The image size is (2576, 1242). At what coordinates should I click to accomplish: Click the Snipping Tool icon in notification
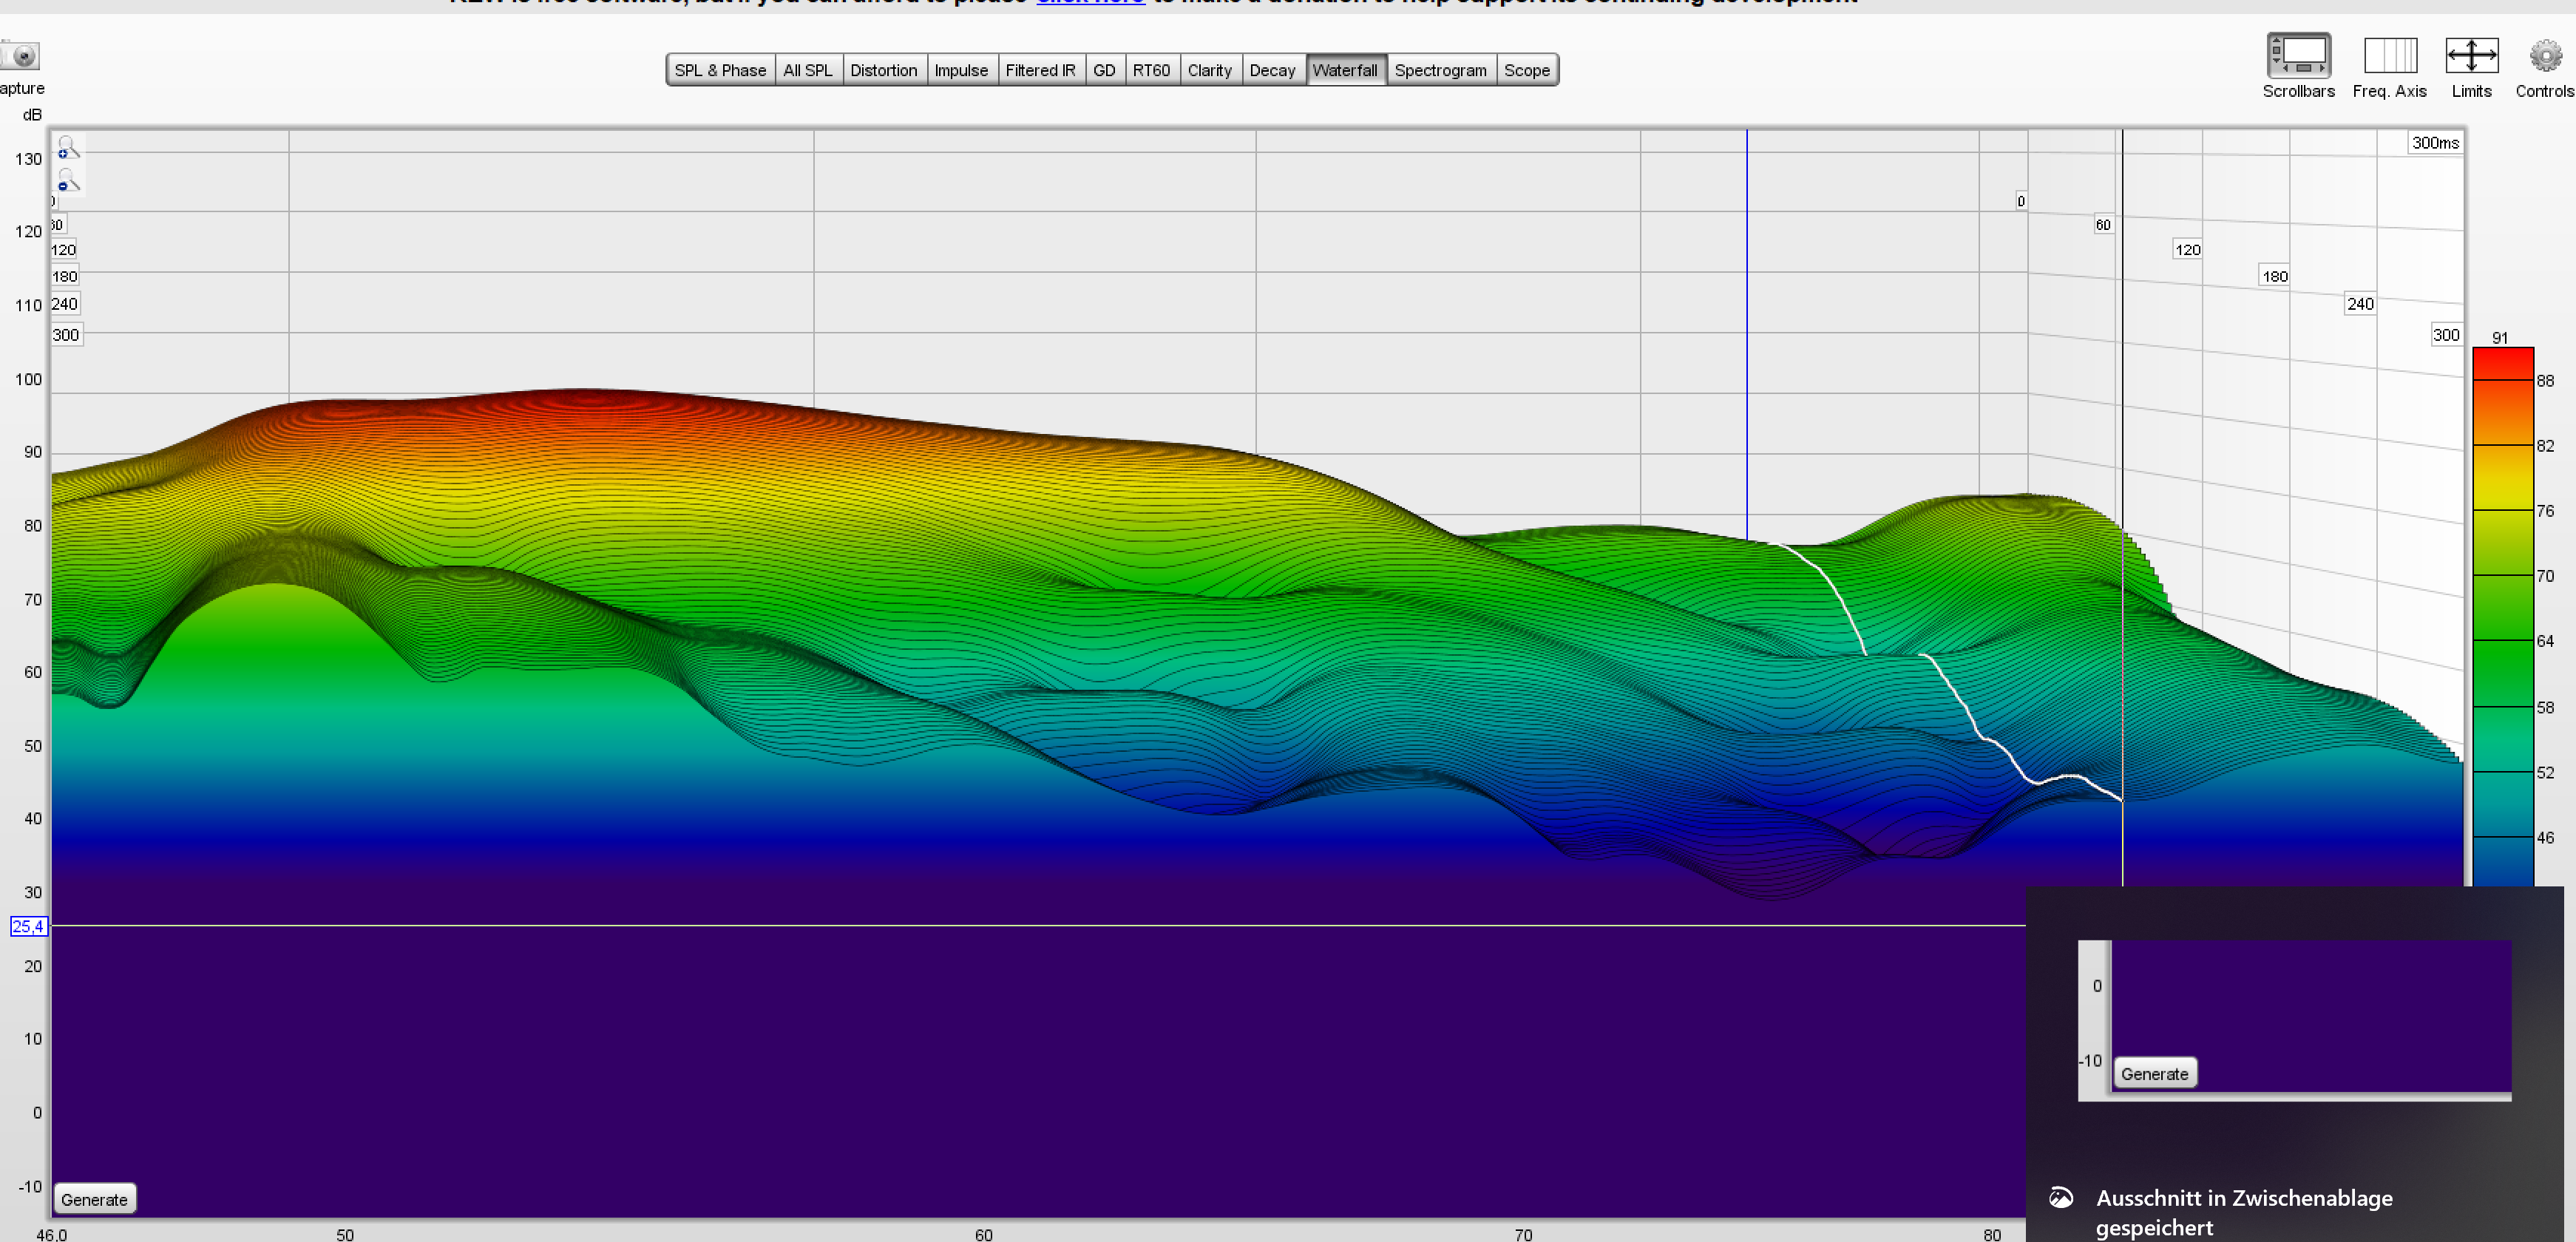click(x=2061, y=1197)
